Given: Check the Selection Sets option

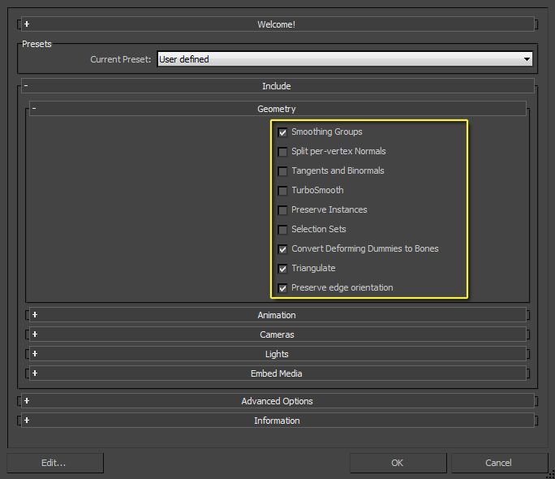Looking at the screenshot, I should click(x=282, y=230).
